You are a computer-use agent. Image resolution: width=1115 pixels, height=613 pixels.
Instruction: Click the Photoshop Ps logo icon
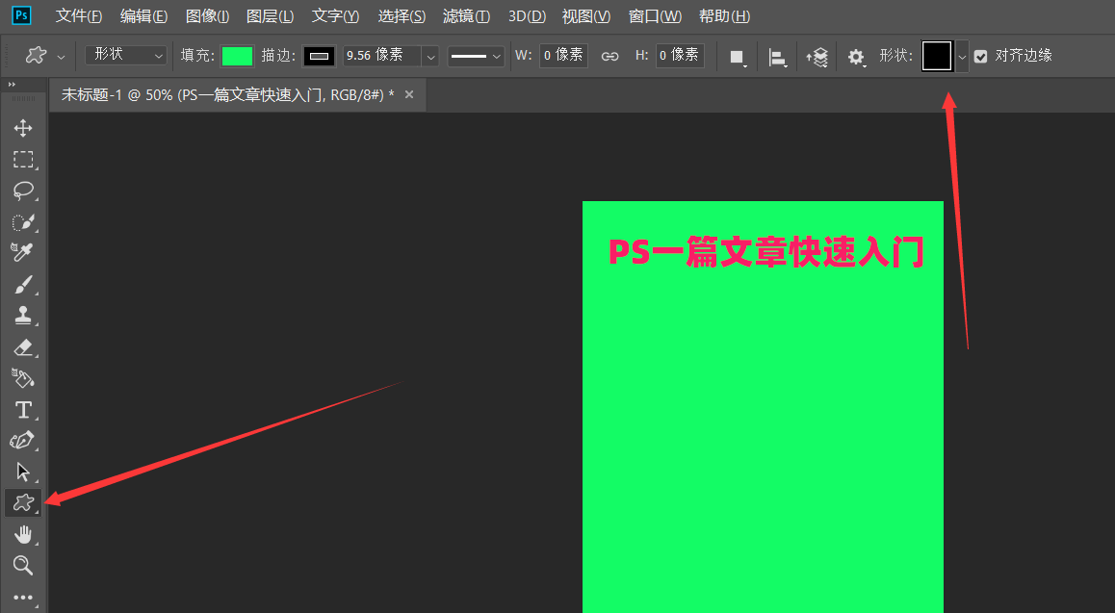[22, 15]
